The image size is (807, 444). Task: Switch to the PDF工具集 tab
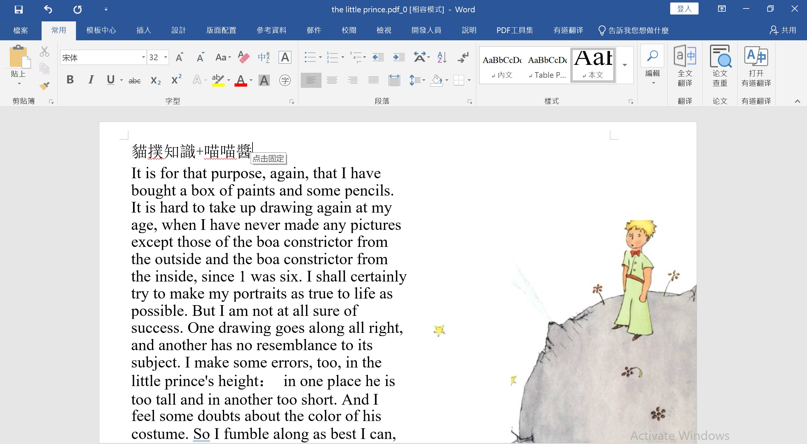515,30
